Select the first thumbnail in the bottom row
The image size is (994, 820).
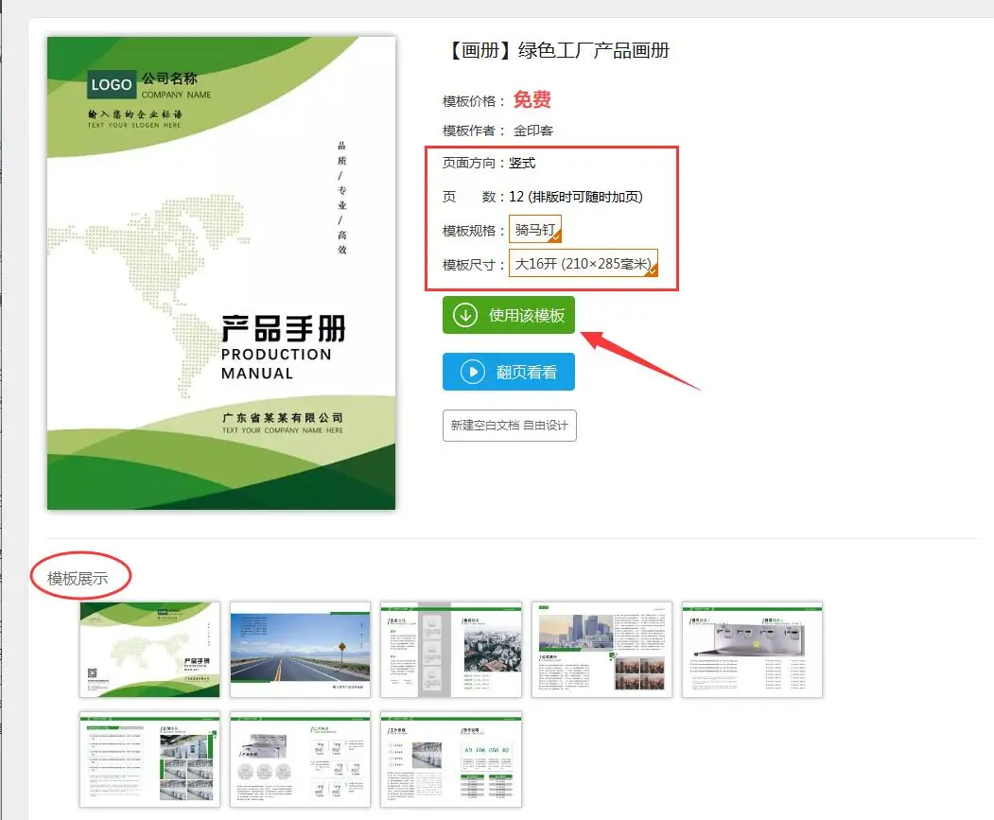pyautogui.click(x=149, y=759)
